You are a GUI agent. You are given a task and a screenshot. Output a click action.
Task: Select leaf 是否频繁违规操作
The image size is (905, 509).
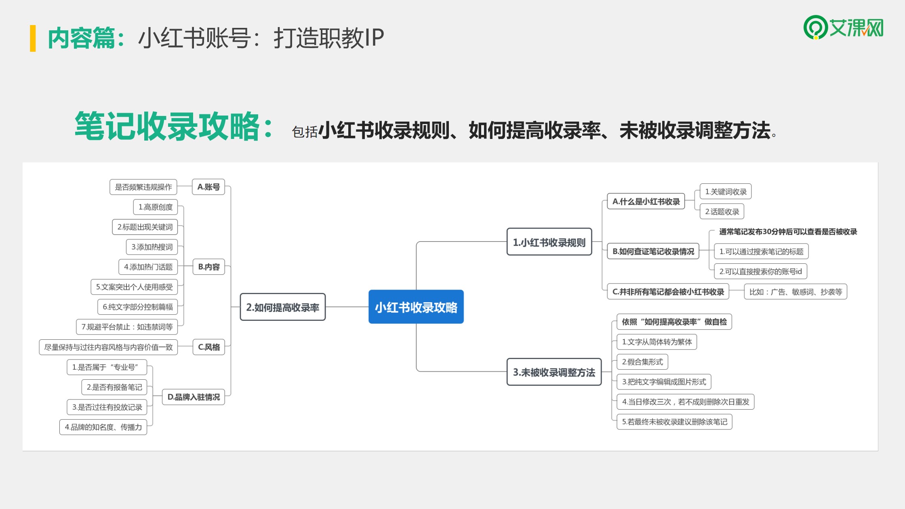[143, 187]
